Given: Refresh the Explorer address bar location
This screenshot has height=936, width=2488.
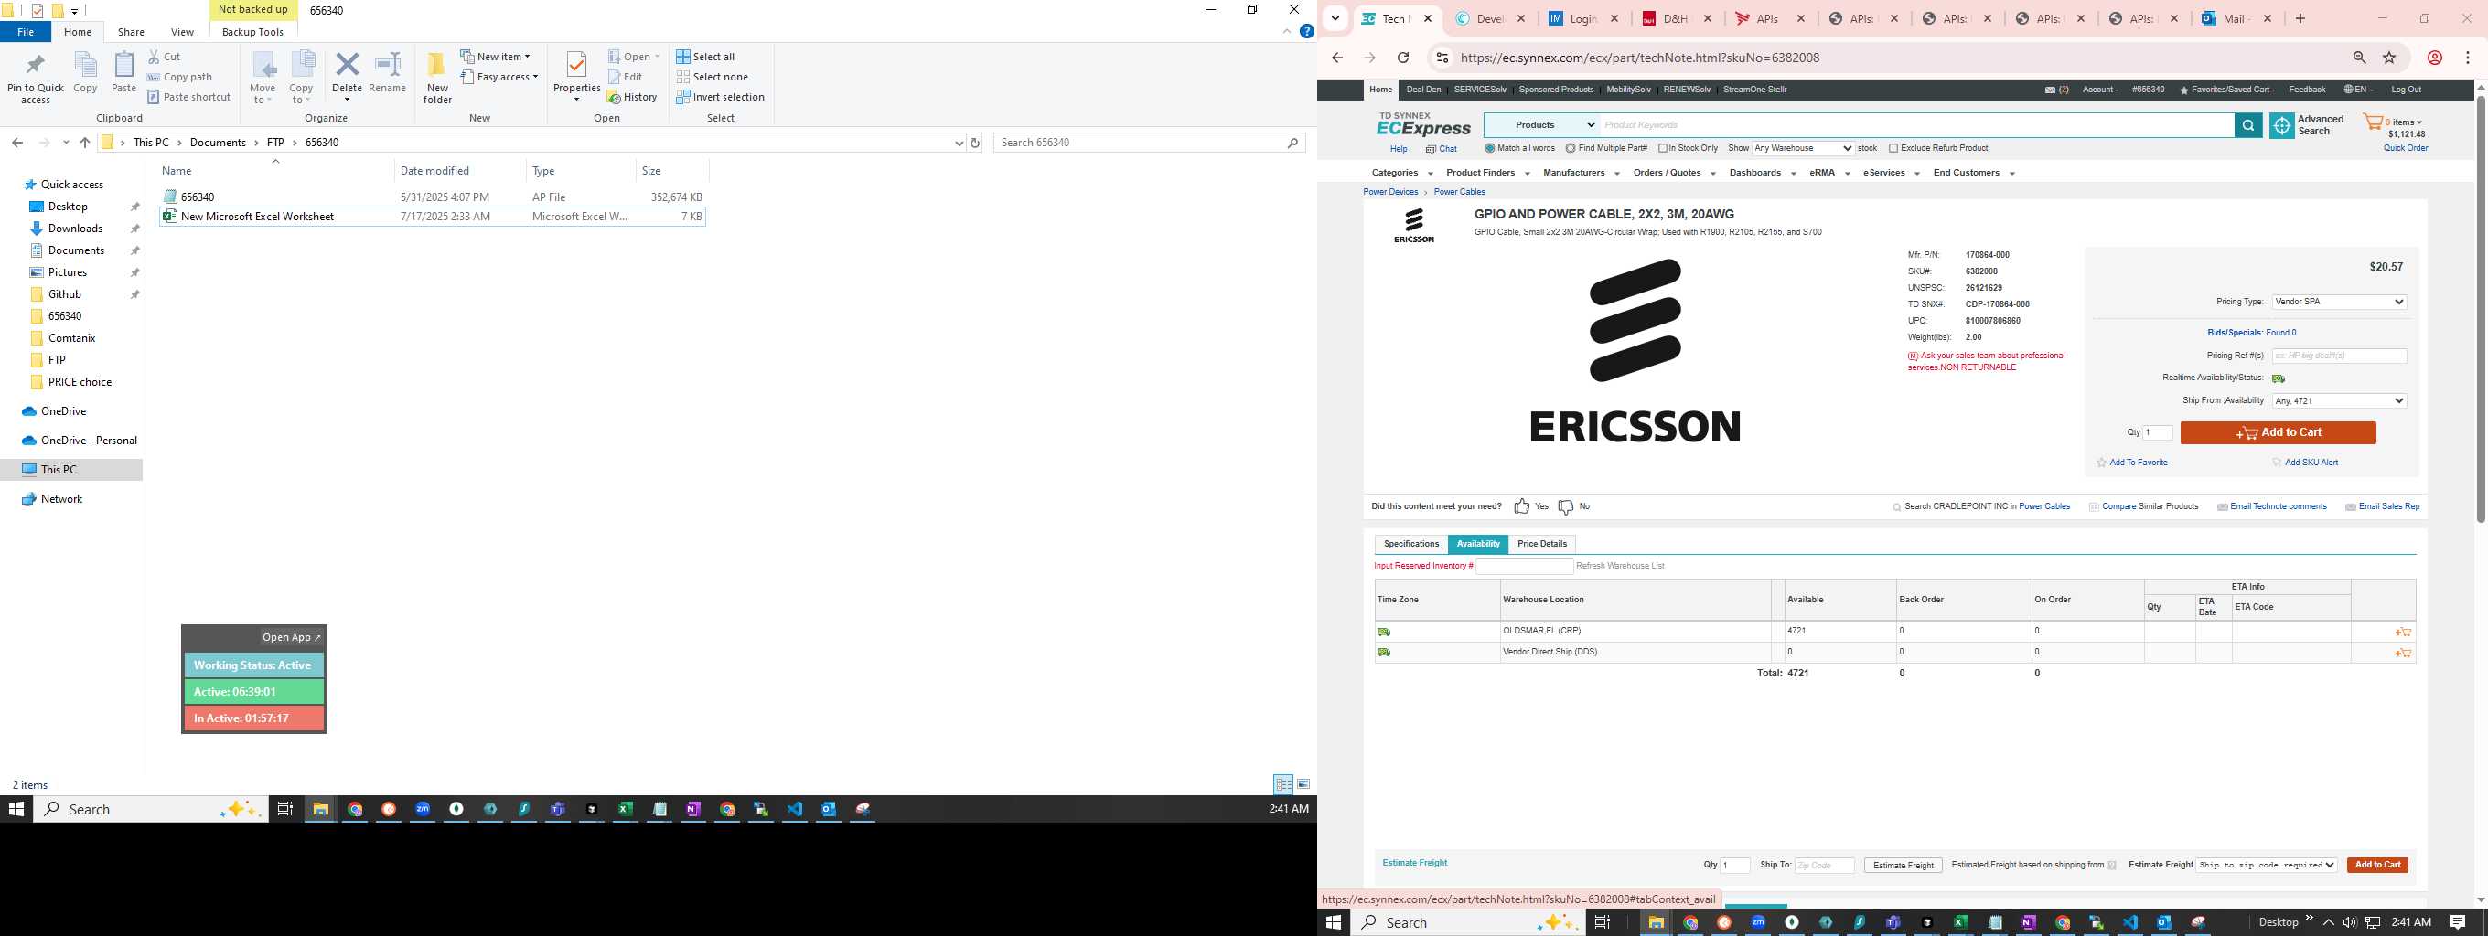Looking at the screenshot, I should pyautogui.click(x=974, y=143).
